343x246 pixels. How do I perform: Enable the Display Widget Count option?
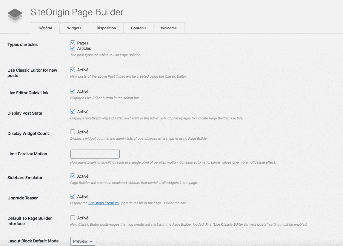[73, 132]
